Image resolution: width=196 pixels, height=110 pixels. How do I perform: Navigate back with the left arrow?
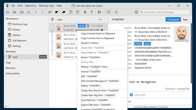[36, 12]
